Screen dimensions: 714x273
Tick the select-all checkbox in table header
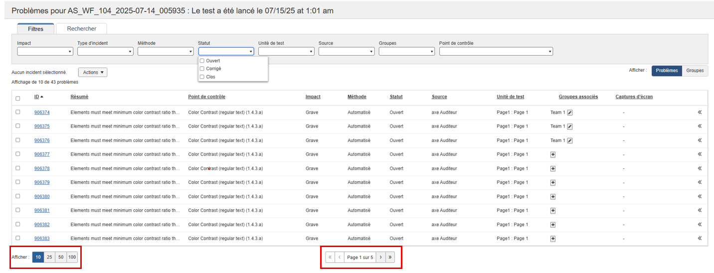tap(18, 99)
